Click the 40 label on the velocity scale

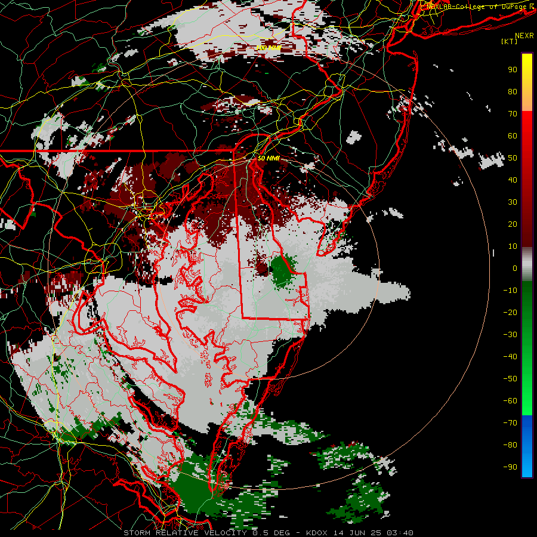pyautogui.click(x=513, y=180)
